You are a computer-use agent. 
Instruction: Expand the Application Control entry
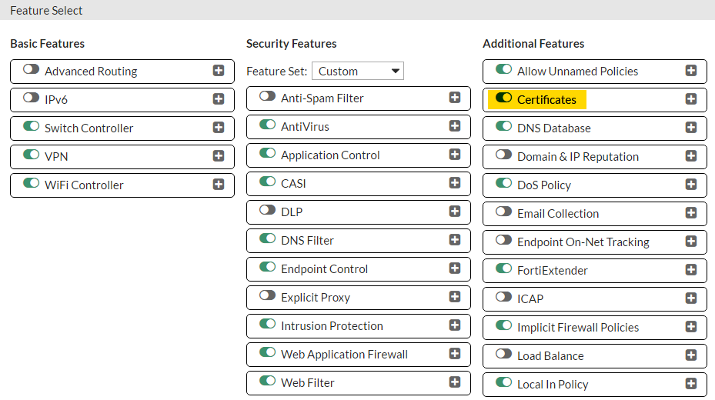pos(455,155)
